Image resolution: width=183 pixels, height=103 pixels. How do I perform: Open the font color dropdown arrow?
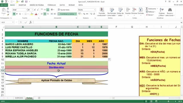(x=38, y=14)
